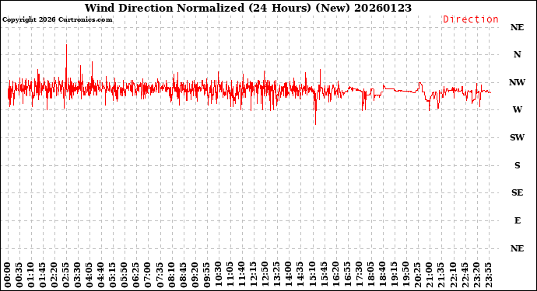Click the "E" direction axis label
The image size is (537, 291).
click(517, 220)
